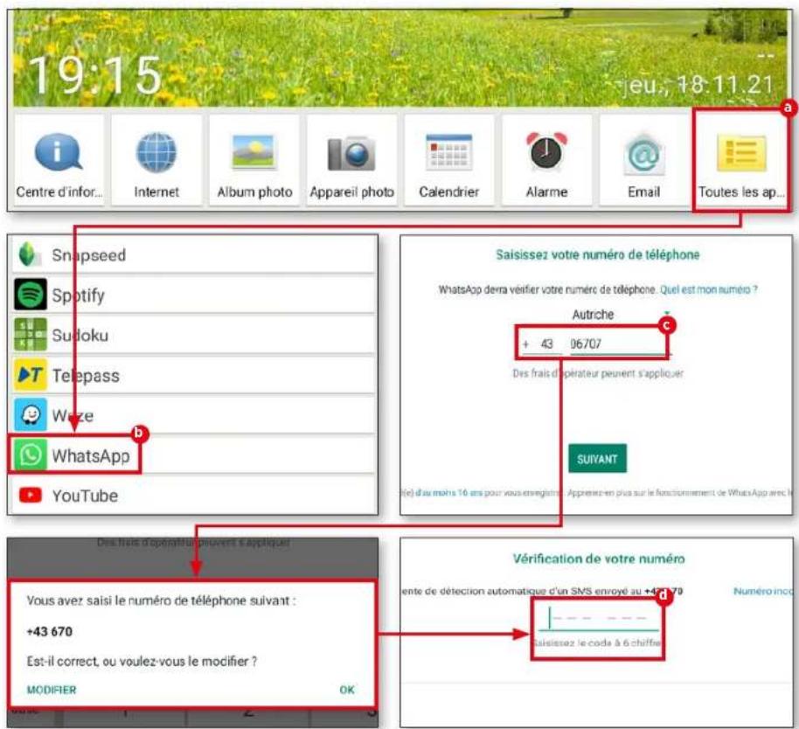799x729 pixels.
Task: Tap the Waze app icon
Action: 30,414
